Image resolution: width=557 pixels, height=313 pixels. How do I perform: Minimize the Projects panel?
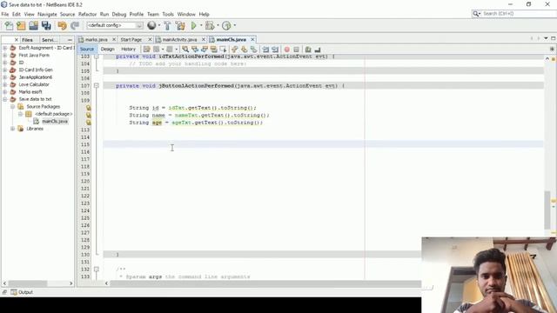(x=70, y=40)
